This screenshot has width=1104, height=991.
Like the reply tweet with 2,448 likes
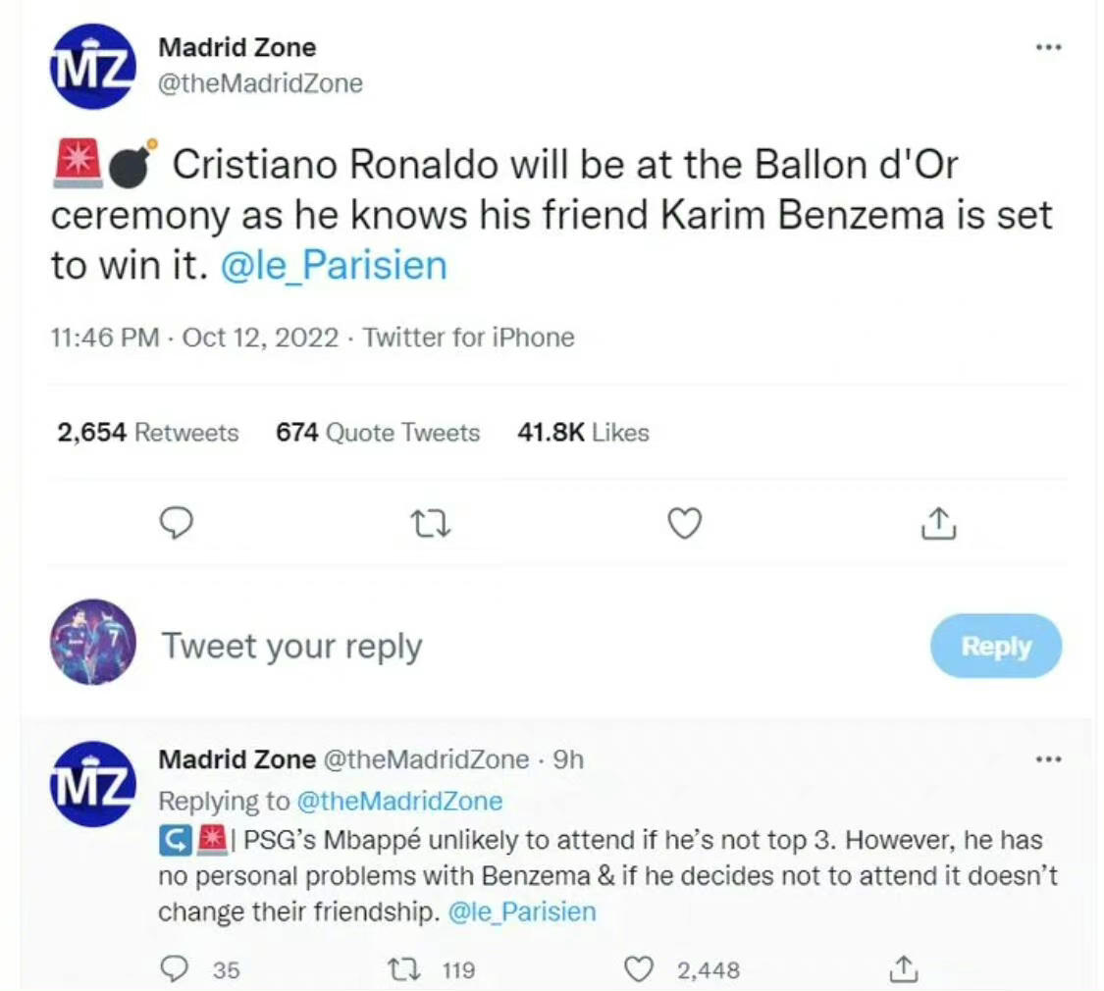pyautogui.click(x=640, y=969)
